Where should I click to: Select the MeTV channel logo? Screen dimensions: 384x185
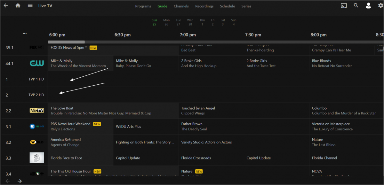(x=36, y=111)
